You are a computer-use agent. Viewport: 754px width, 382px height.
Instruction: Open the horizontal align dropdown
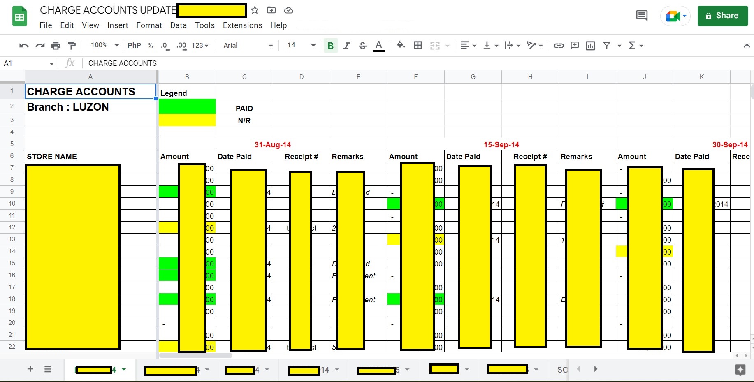[469, 45]
